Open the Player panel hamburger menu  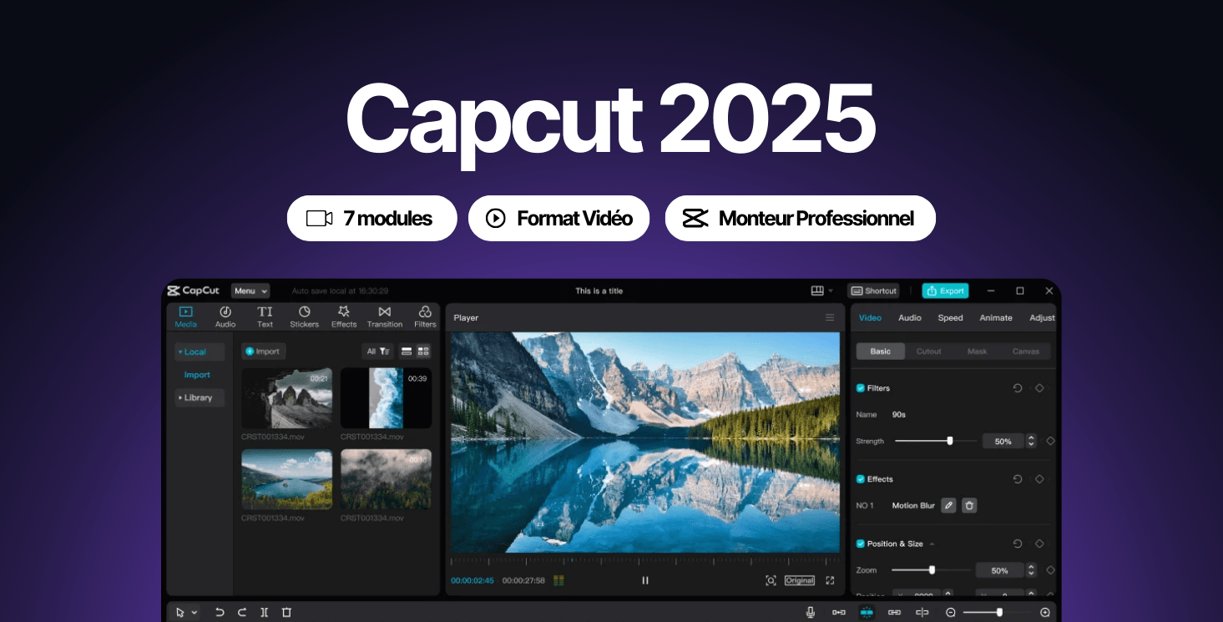click(x=830, y=317)
